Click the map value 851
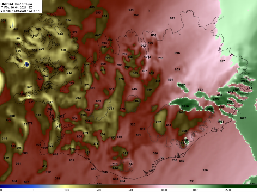 (x=154, y=35)
